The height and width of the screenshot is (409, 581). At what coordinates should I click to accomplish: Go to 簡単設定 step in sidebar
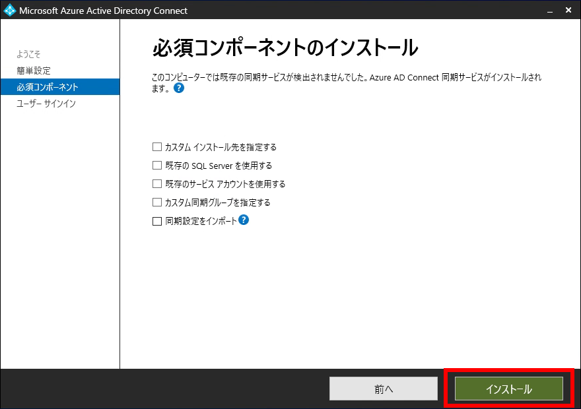tap(34, 71)
